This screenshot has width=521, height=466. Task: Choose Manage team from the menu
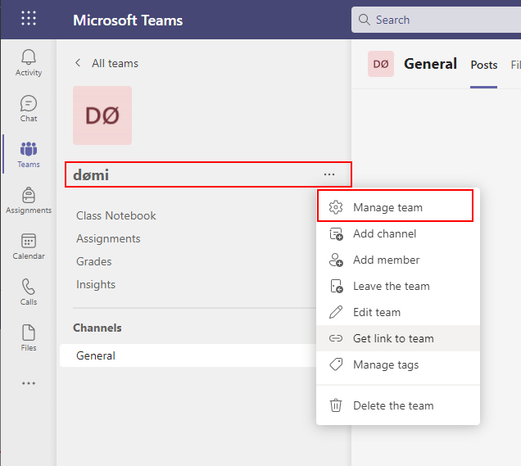click(x=398, y=207)
